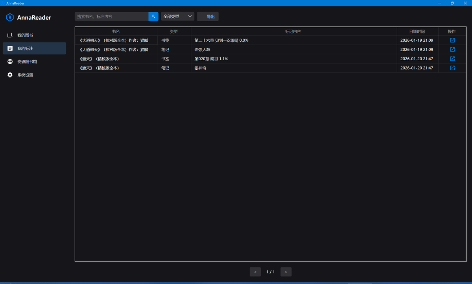
Task: Click the AnnaReader hexagon logo icon
Action: [10, 17]
